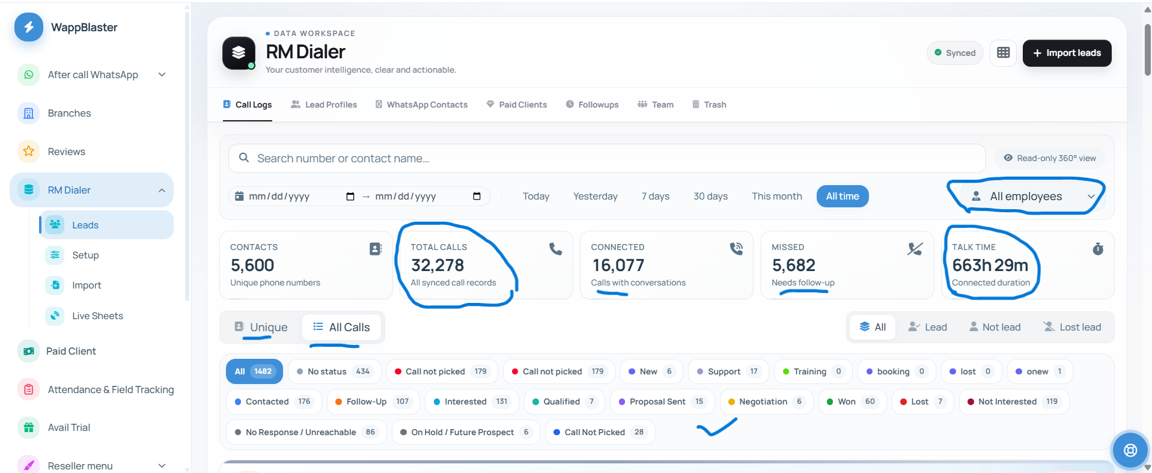Click the Connected calls phone icon
The height and width of the screenshot is (473, 1152).
736,249
